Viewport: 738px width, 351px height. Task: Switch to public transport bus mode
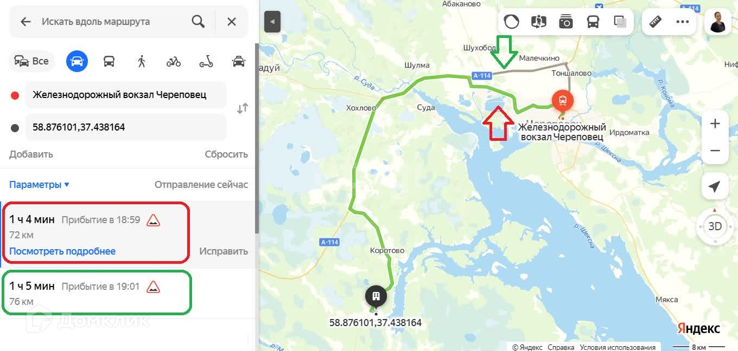click(109, 61)
